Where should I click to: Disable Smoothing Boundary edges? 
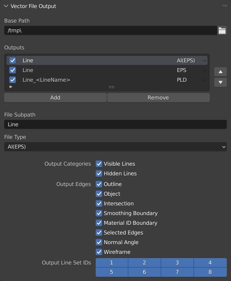click(x=99, y=213)
